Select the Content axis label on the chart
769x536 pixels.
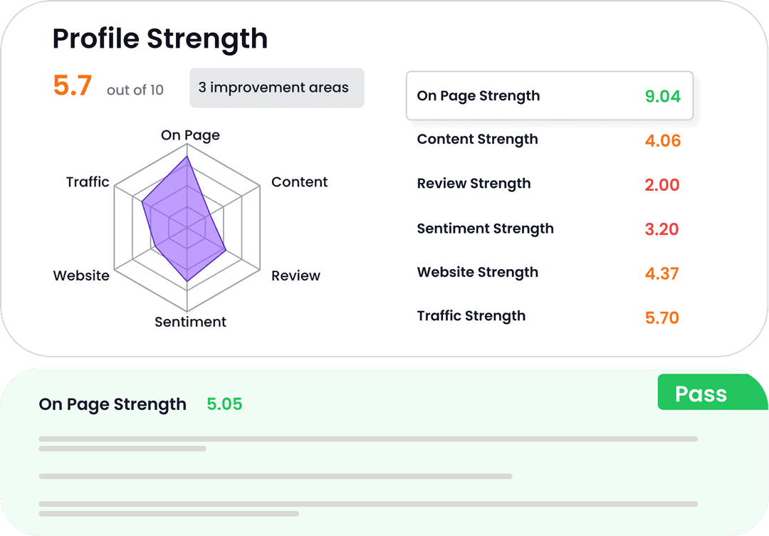coord(299,182)
